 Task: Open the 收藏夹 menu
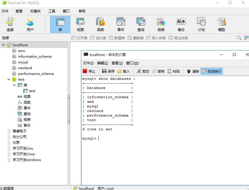click(35, 11)
